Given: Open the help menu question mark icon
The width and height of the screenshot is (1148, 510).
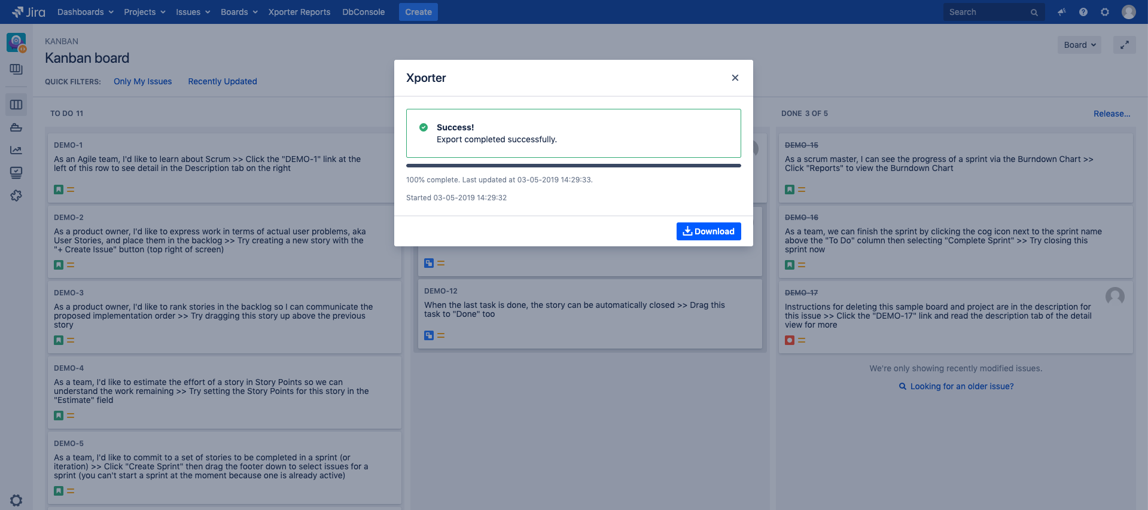Looking at the screenshot, I should coord(1083,12).
